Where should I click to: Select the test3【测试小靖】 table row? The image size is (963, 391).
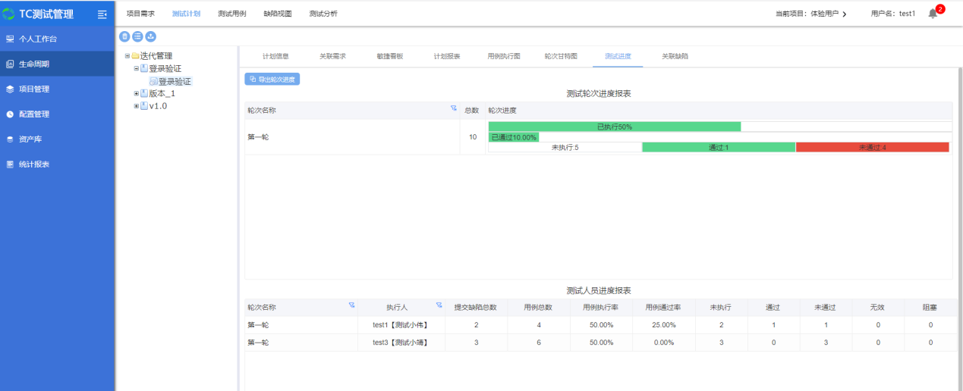point(400,343)
